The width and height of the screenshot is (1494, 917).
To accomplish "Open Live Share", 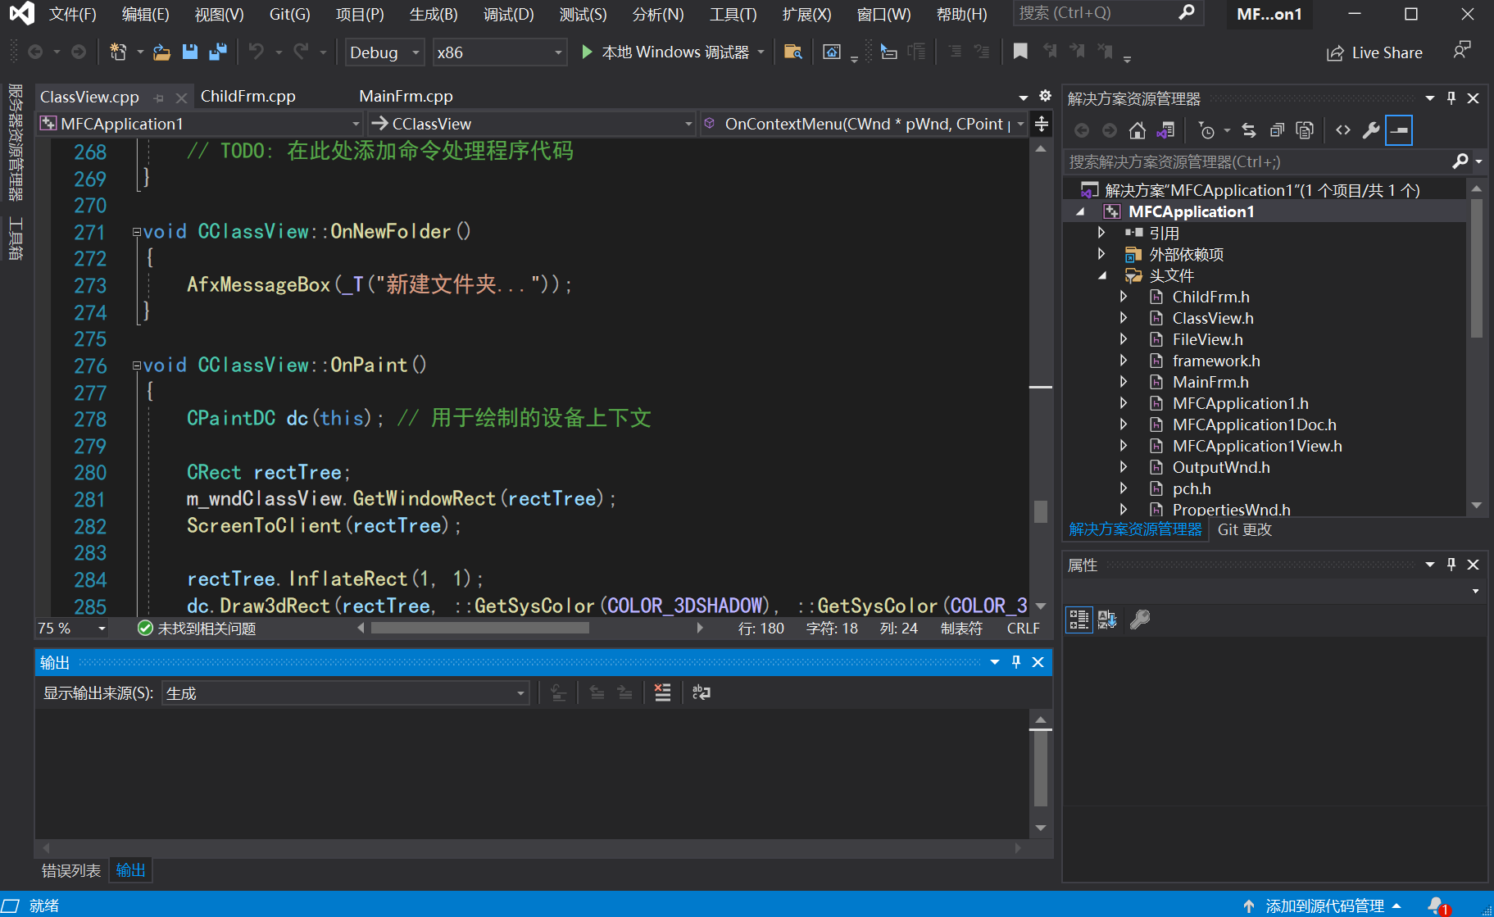I will point(1374,52).
